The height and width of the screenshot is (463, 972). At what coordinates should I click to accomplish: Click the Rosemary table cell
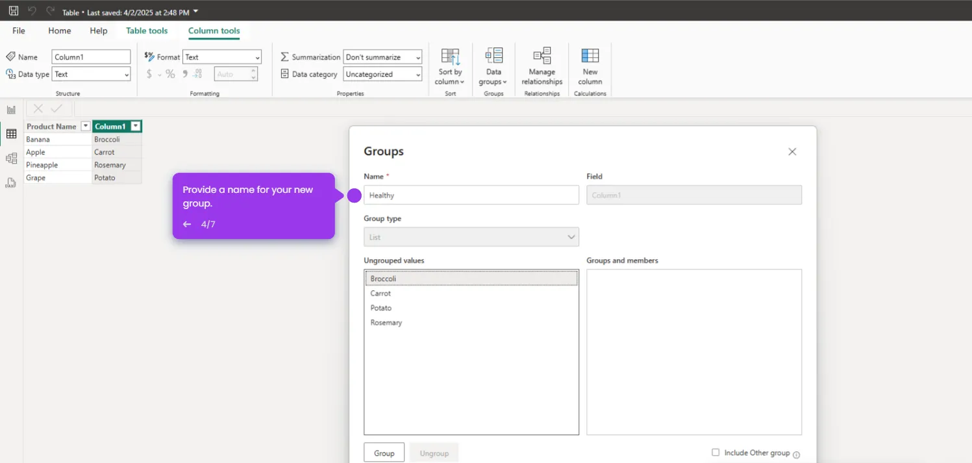(x=117, y=165)
